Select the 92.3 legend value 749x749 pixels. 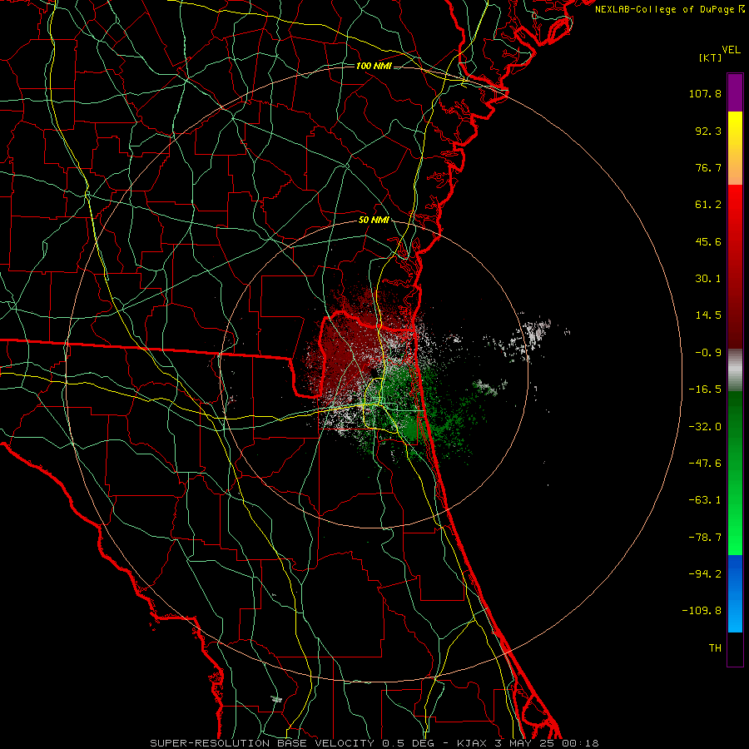coord(708,131)
